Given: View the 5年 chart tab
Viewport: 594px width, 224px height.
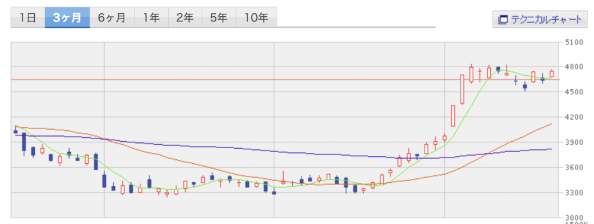Looking at the screenshot, I should 219,17.
